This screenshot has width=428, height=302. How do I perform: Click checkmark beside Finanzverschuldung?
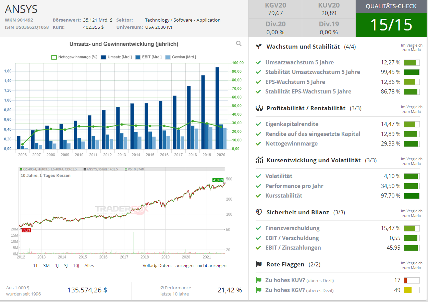pos(258,228)
